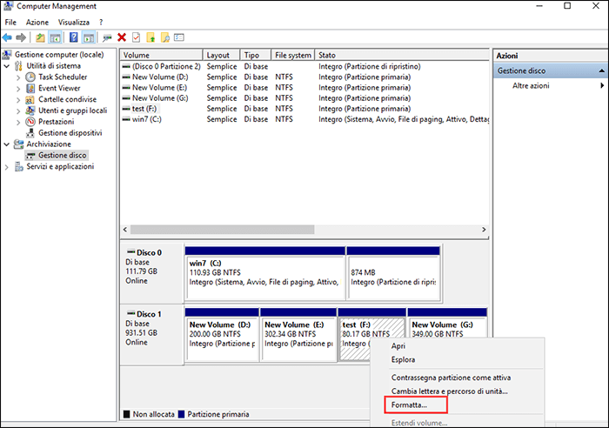Viewport: 609px width, 428px height.
Task: Click the Task Scheduler clock icon
Action: tap(30, 77)
